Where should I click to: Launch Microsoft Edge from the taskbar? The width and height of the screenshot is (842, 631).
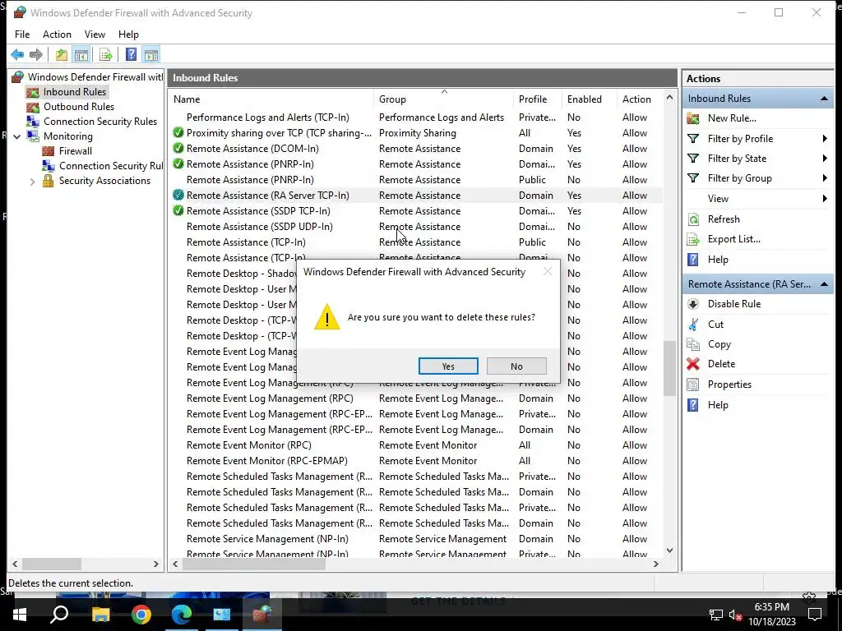click(x=182, y=615)
